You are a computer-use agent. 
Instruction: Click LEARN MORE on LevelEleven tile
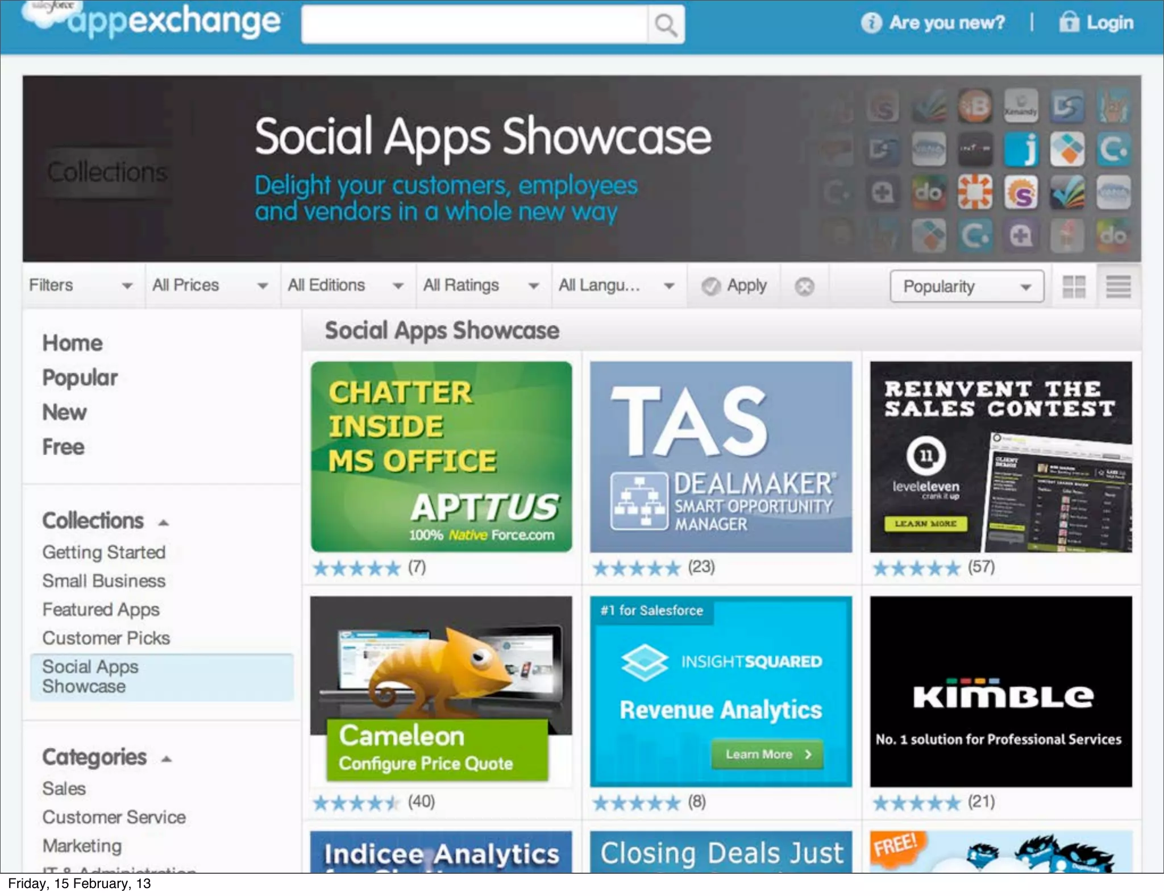coord(926,523)
